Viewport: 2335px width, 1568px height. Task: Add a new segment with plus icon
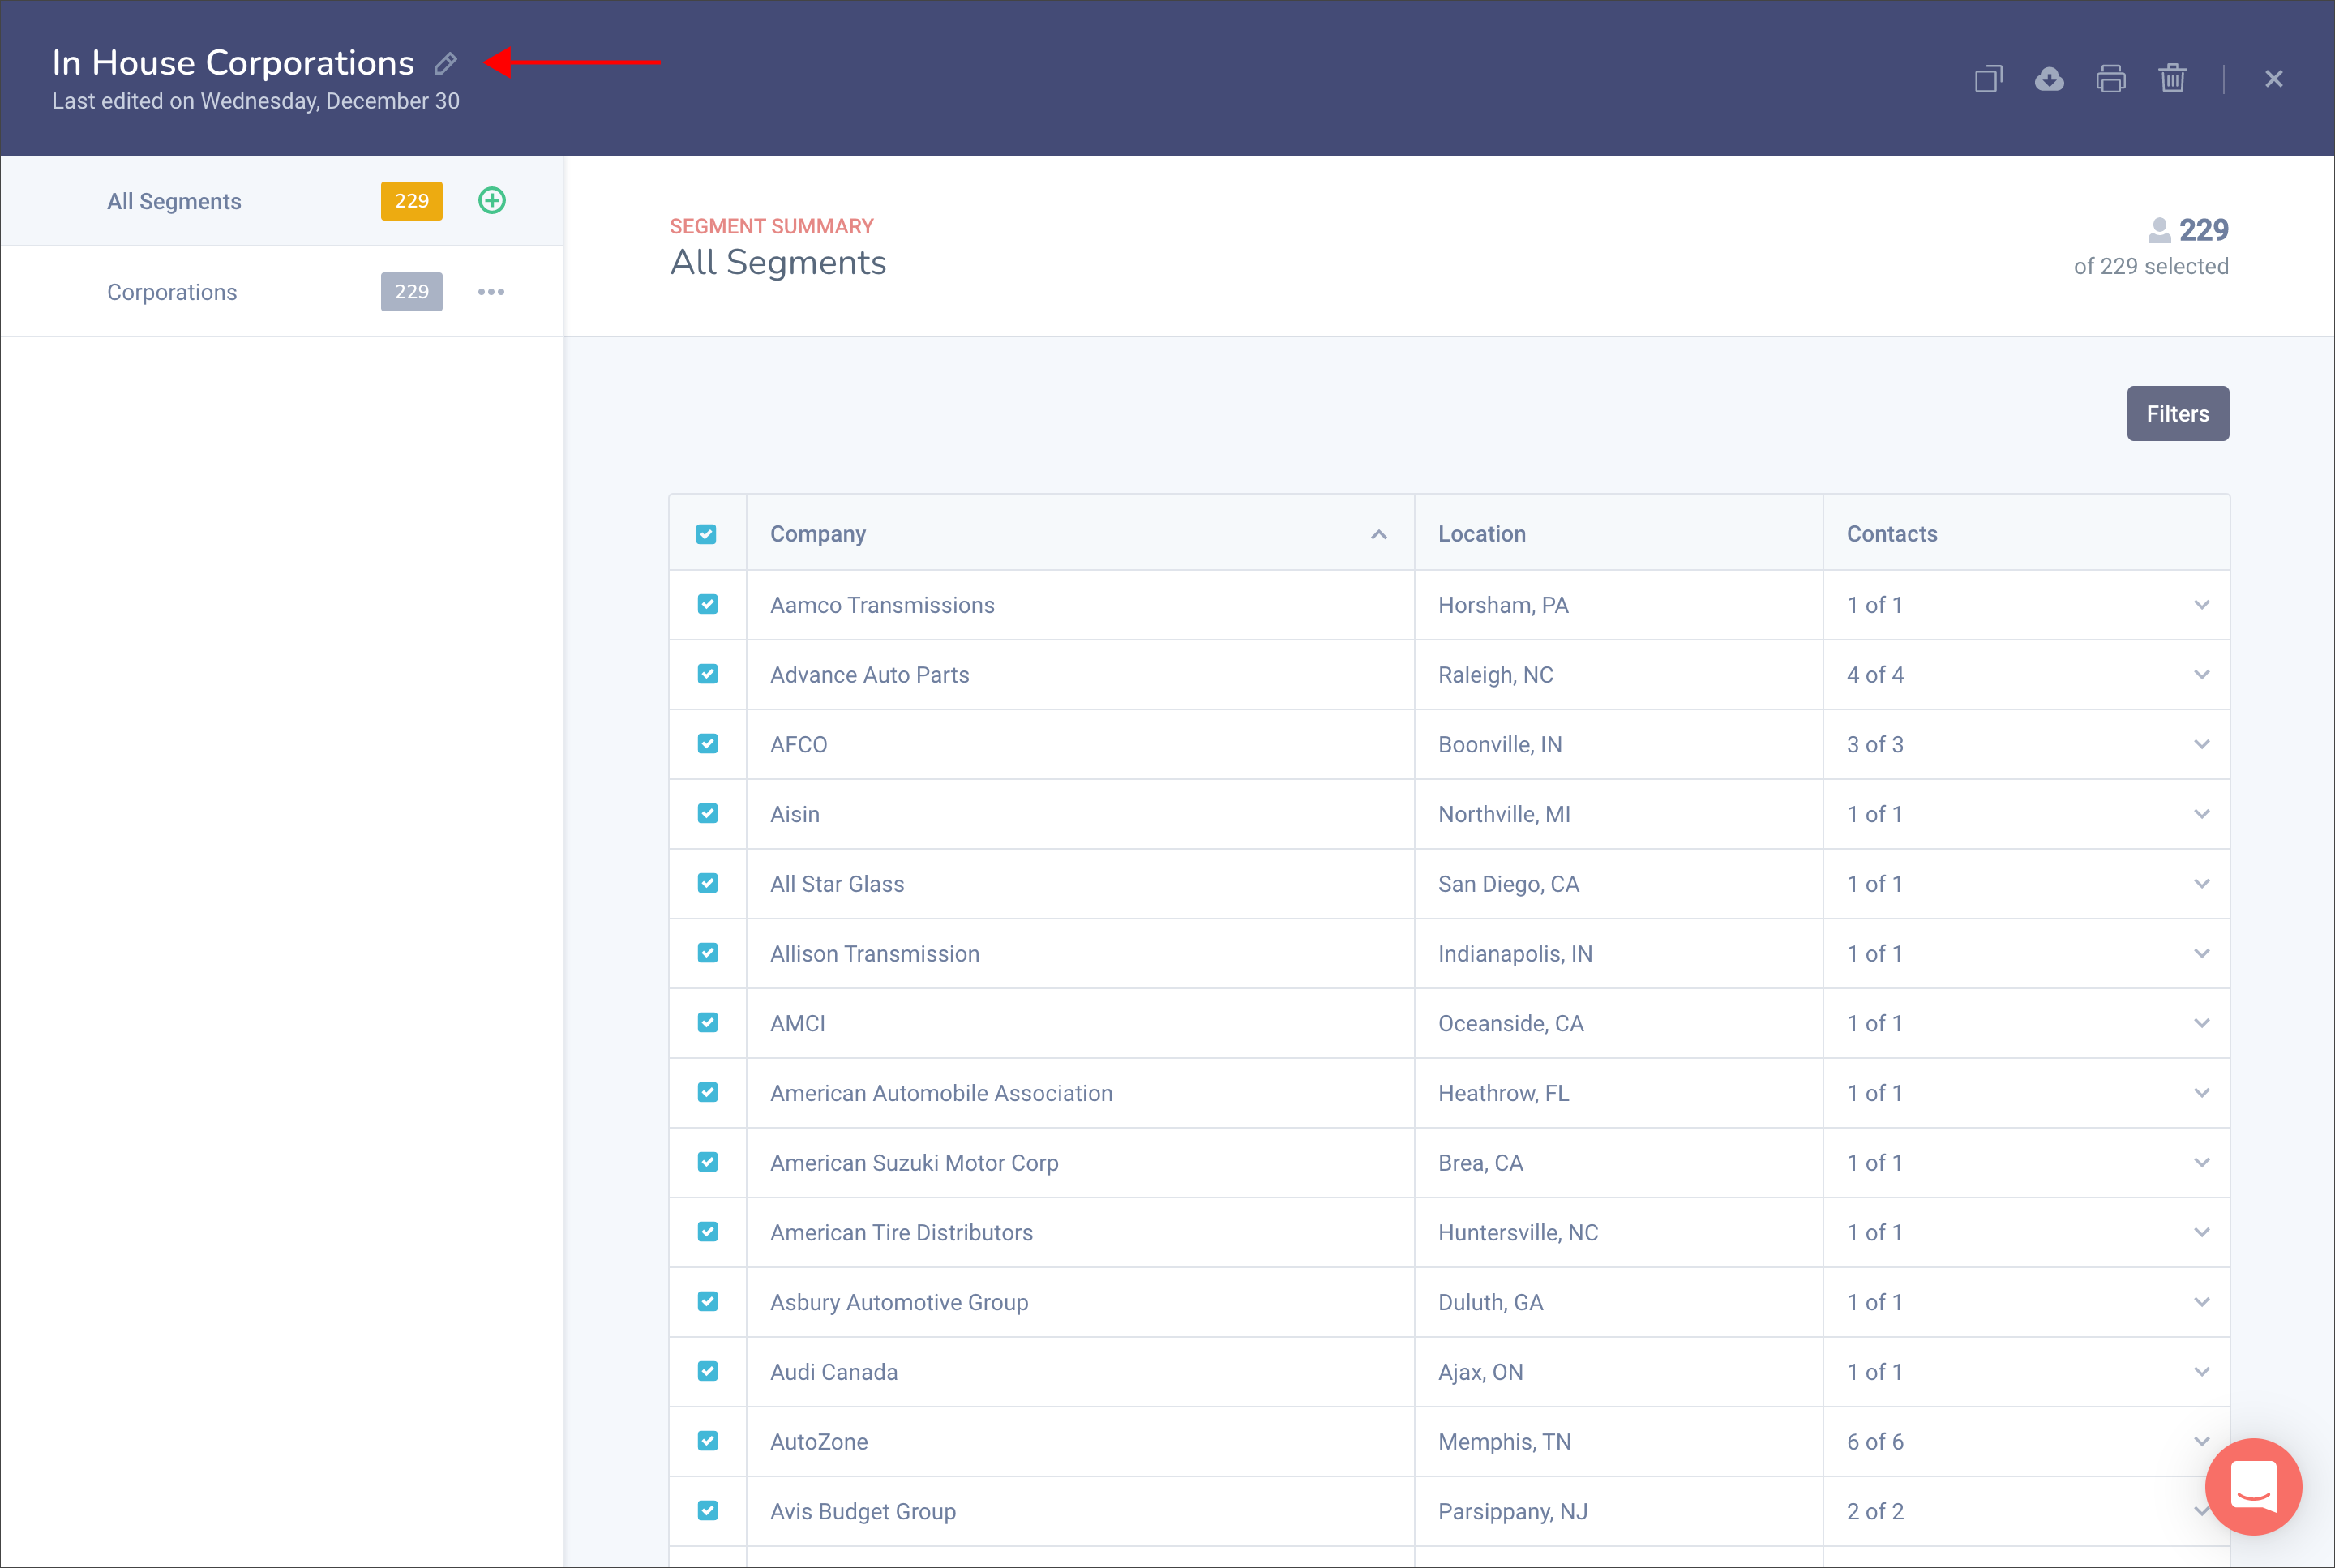point(492,201)
